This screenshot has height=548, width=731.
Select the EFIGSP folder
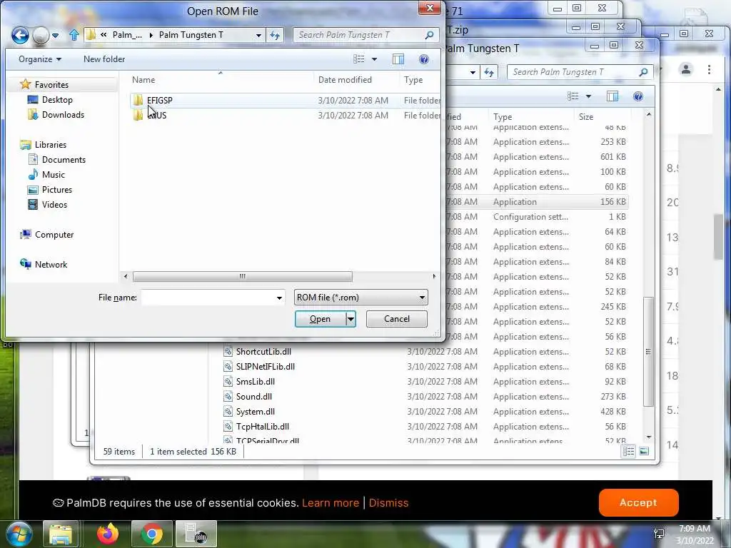click(159, 100)
